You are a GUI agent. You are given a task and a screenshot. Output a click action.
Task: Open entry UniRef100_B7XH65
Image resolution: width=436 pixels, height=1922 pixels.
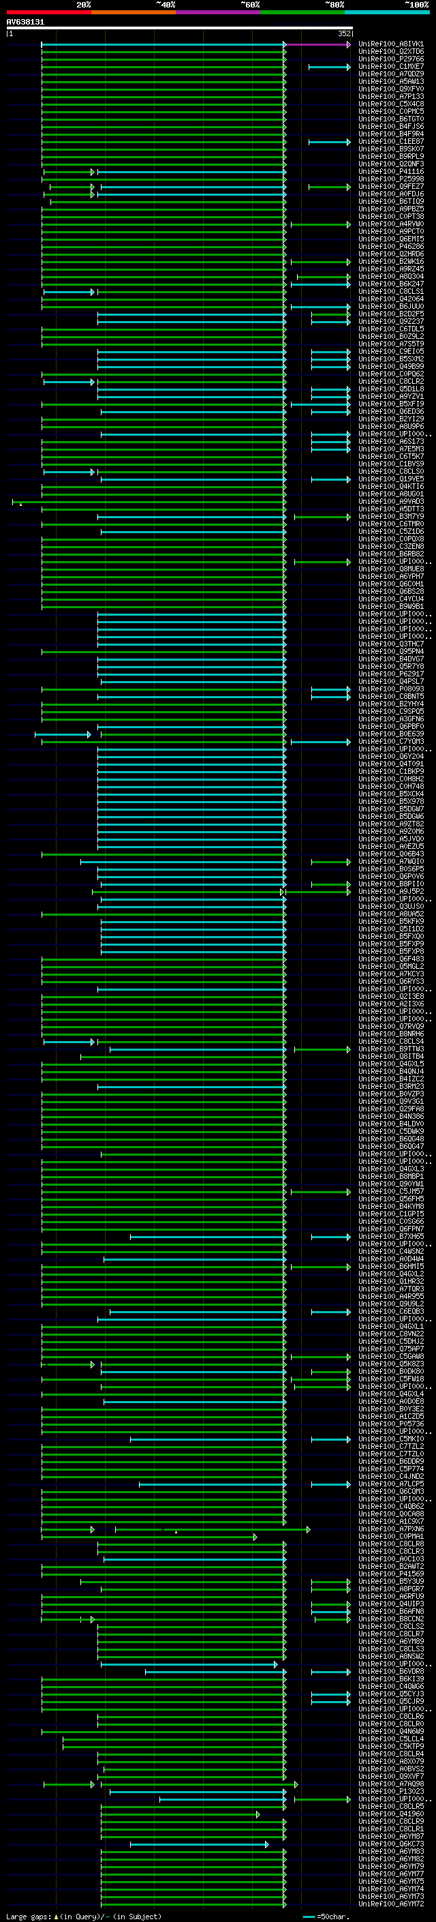click(391, 1237)
